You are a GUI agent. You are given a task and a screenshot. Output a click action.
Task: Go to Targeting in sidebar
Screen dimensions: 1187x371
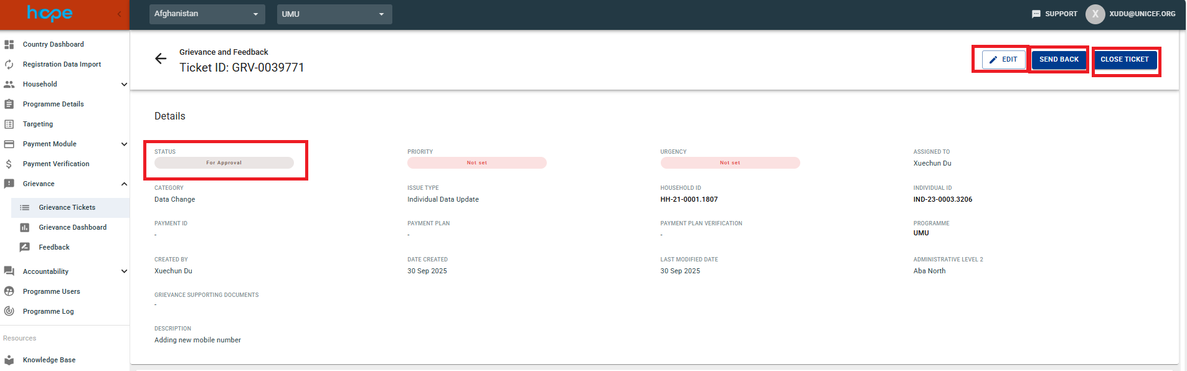(x=38, y=124)
